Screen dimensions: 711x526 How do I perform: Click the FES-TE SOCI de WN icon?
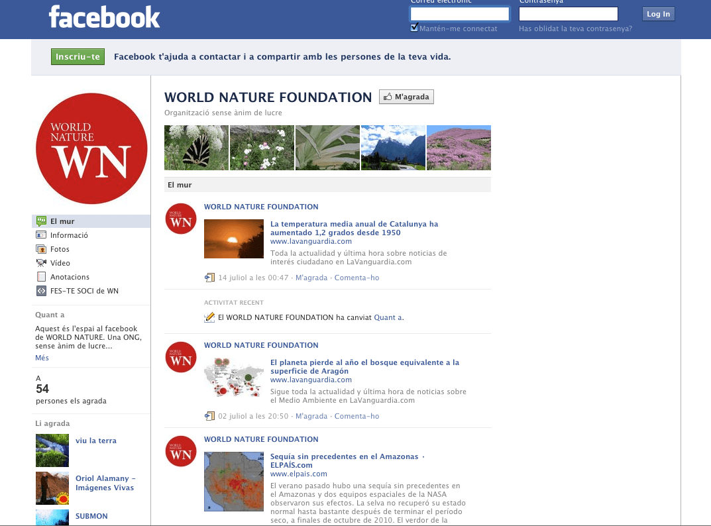pyautogui.click(x=41, y=291)
